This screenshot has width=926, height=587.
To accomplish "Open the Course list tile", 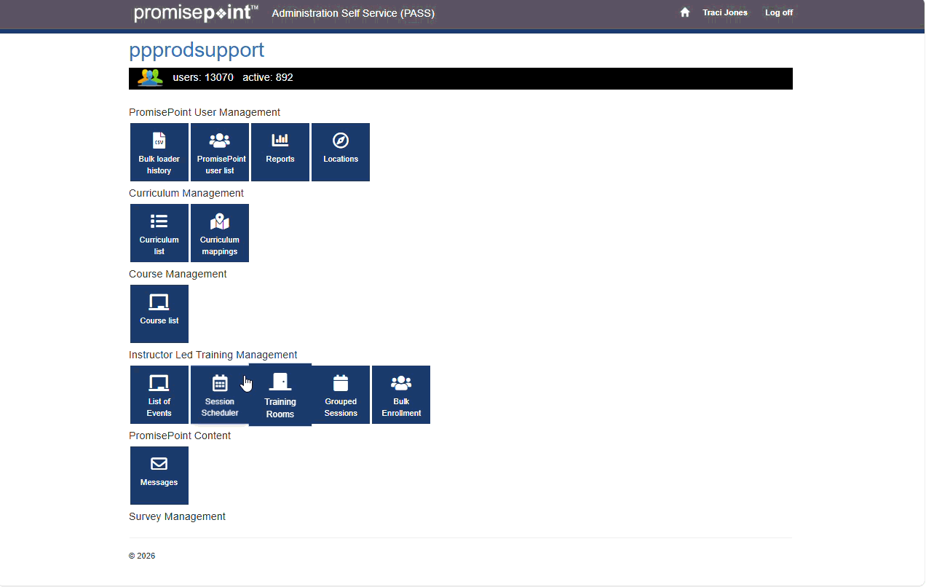I will (159, 314).
